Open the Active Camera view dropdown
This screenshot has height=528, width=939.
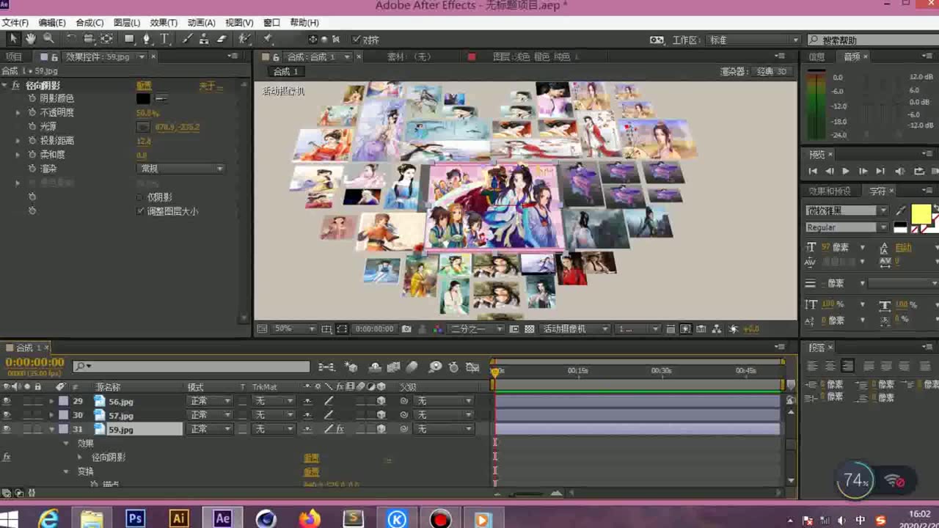pyautogui.click(x=576, y=329)
